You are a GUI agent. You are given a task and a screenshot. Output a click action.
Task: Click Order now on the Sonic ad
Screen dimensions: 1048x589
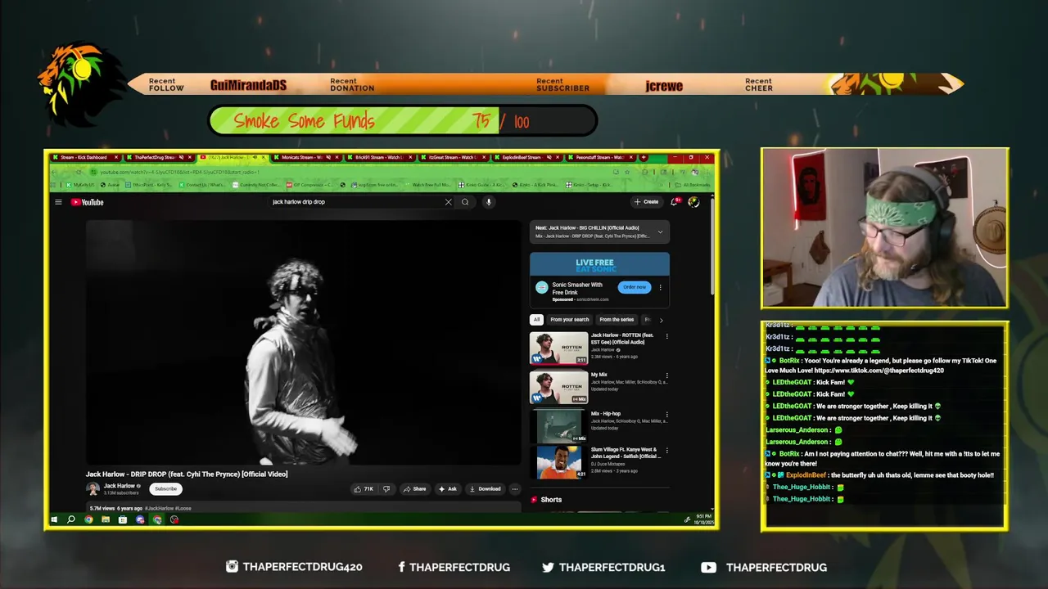[635, 287]
